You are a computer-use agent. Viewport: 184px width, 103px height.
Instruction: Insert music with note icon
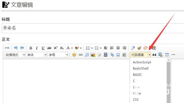tap(87, 55)
